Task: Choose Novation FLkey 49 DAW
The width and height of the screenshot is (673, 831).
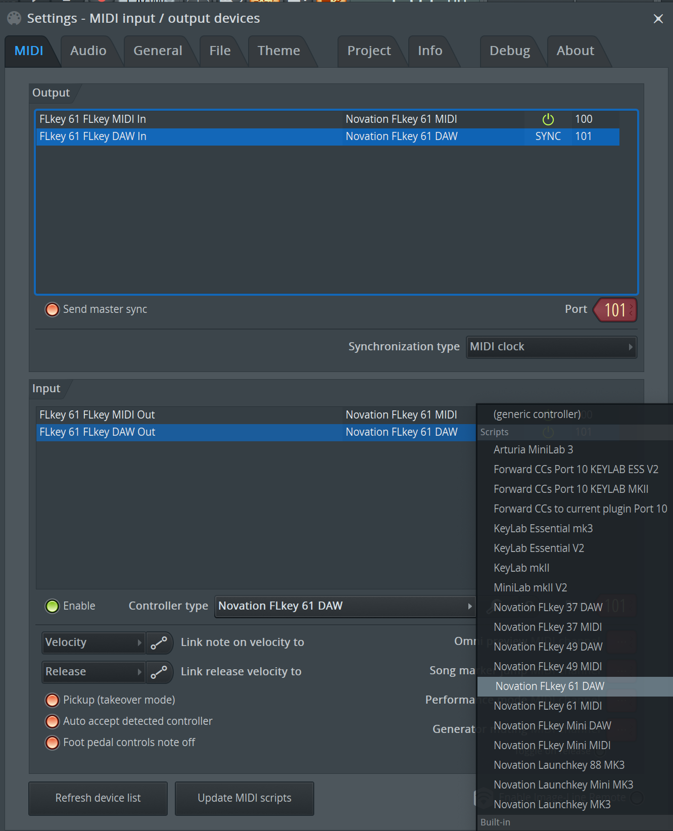Action: point(575,647)
